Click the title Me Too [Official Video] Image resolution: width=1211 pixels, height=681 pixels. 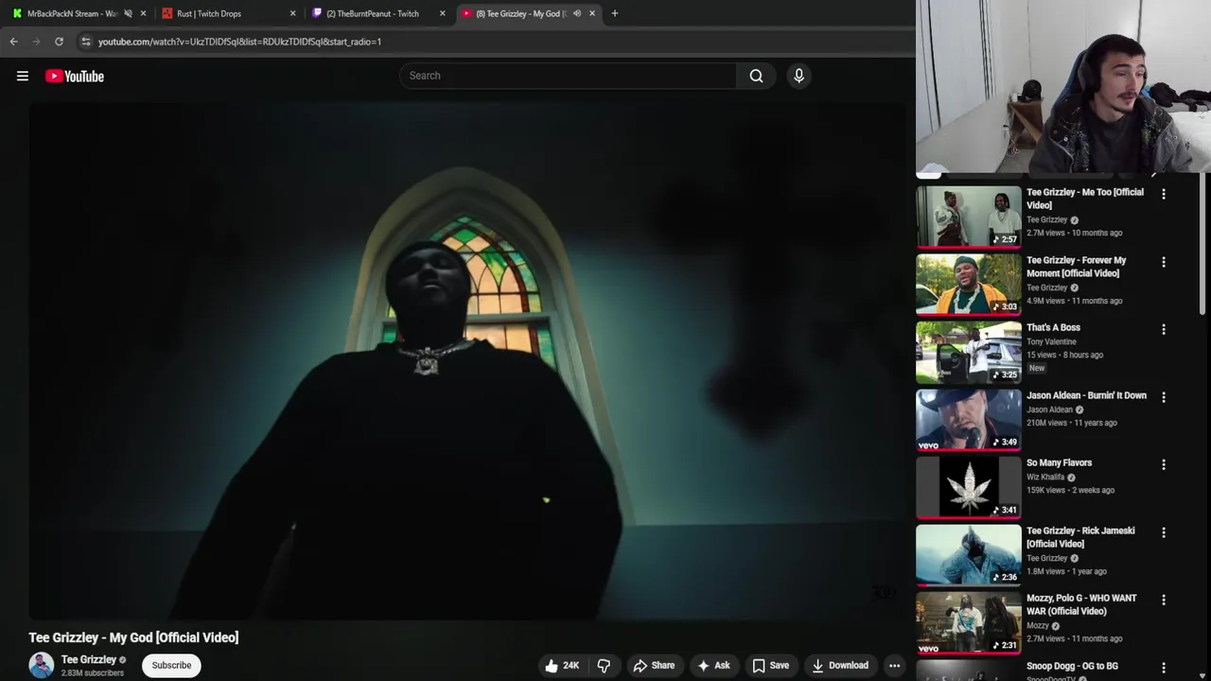tap(1085, 199)
